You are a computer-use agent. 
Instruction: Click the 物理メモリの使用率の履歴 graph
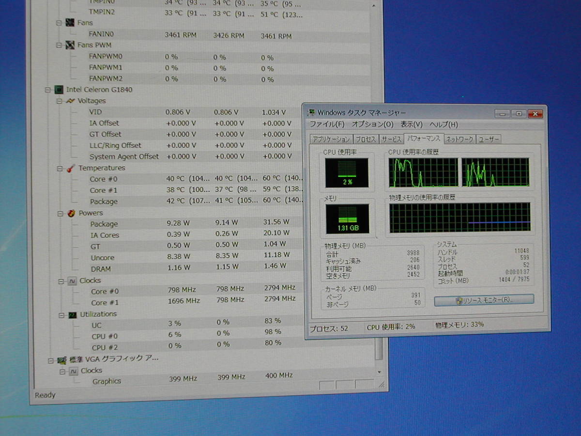(460, 218)
